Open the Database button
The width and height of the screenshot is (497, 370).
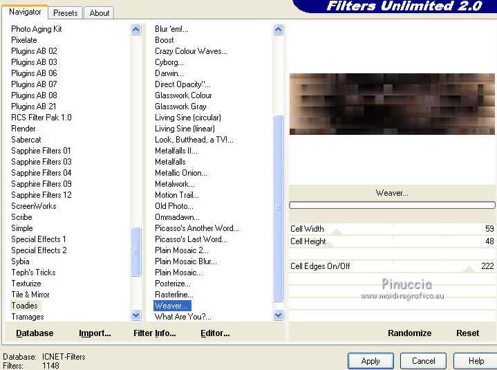pos(35,333)
